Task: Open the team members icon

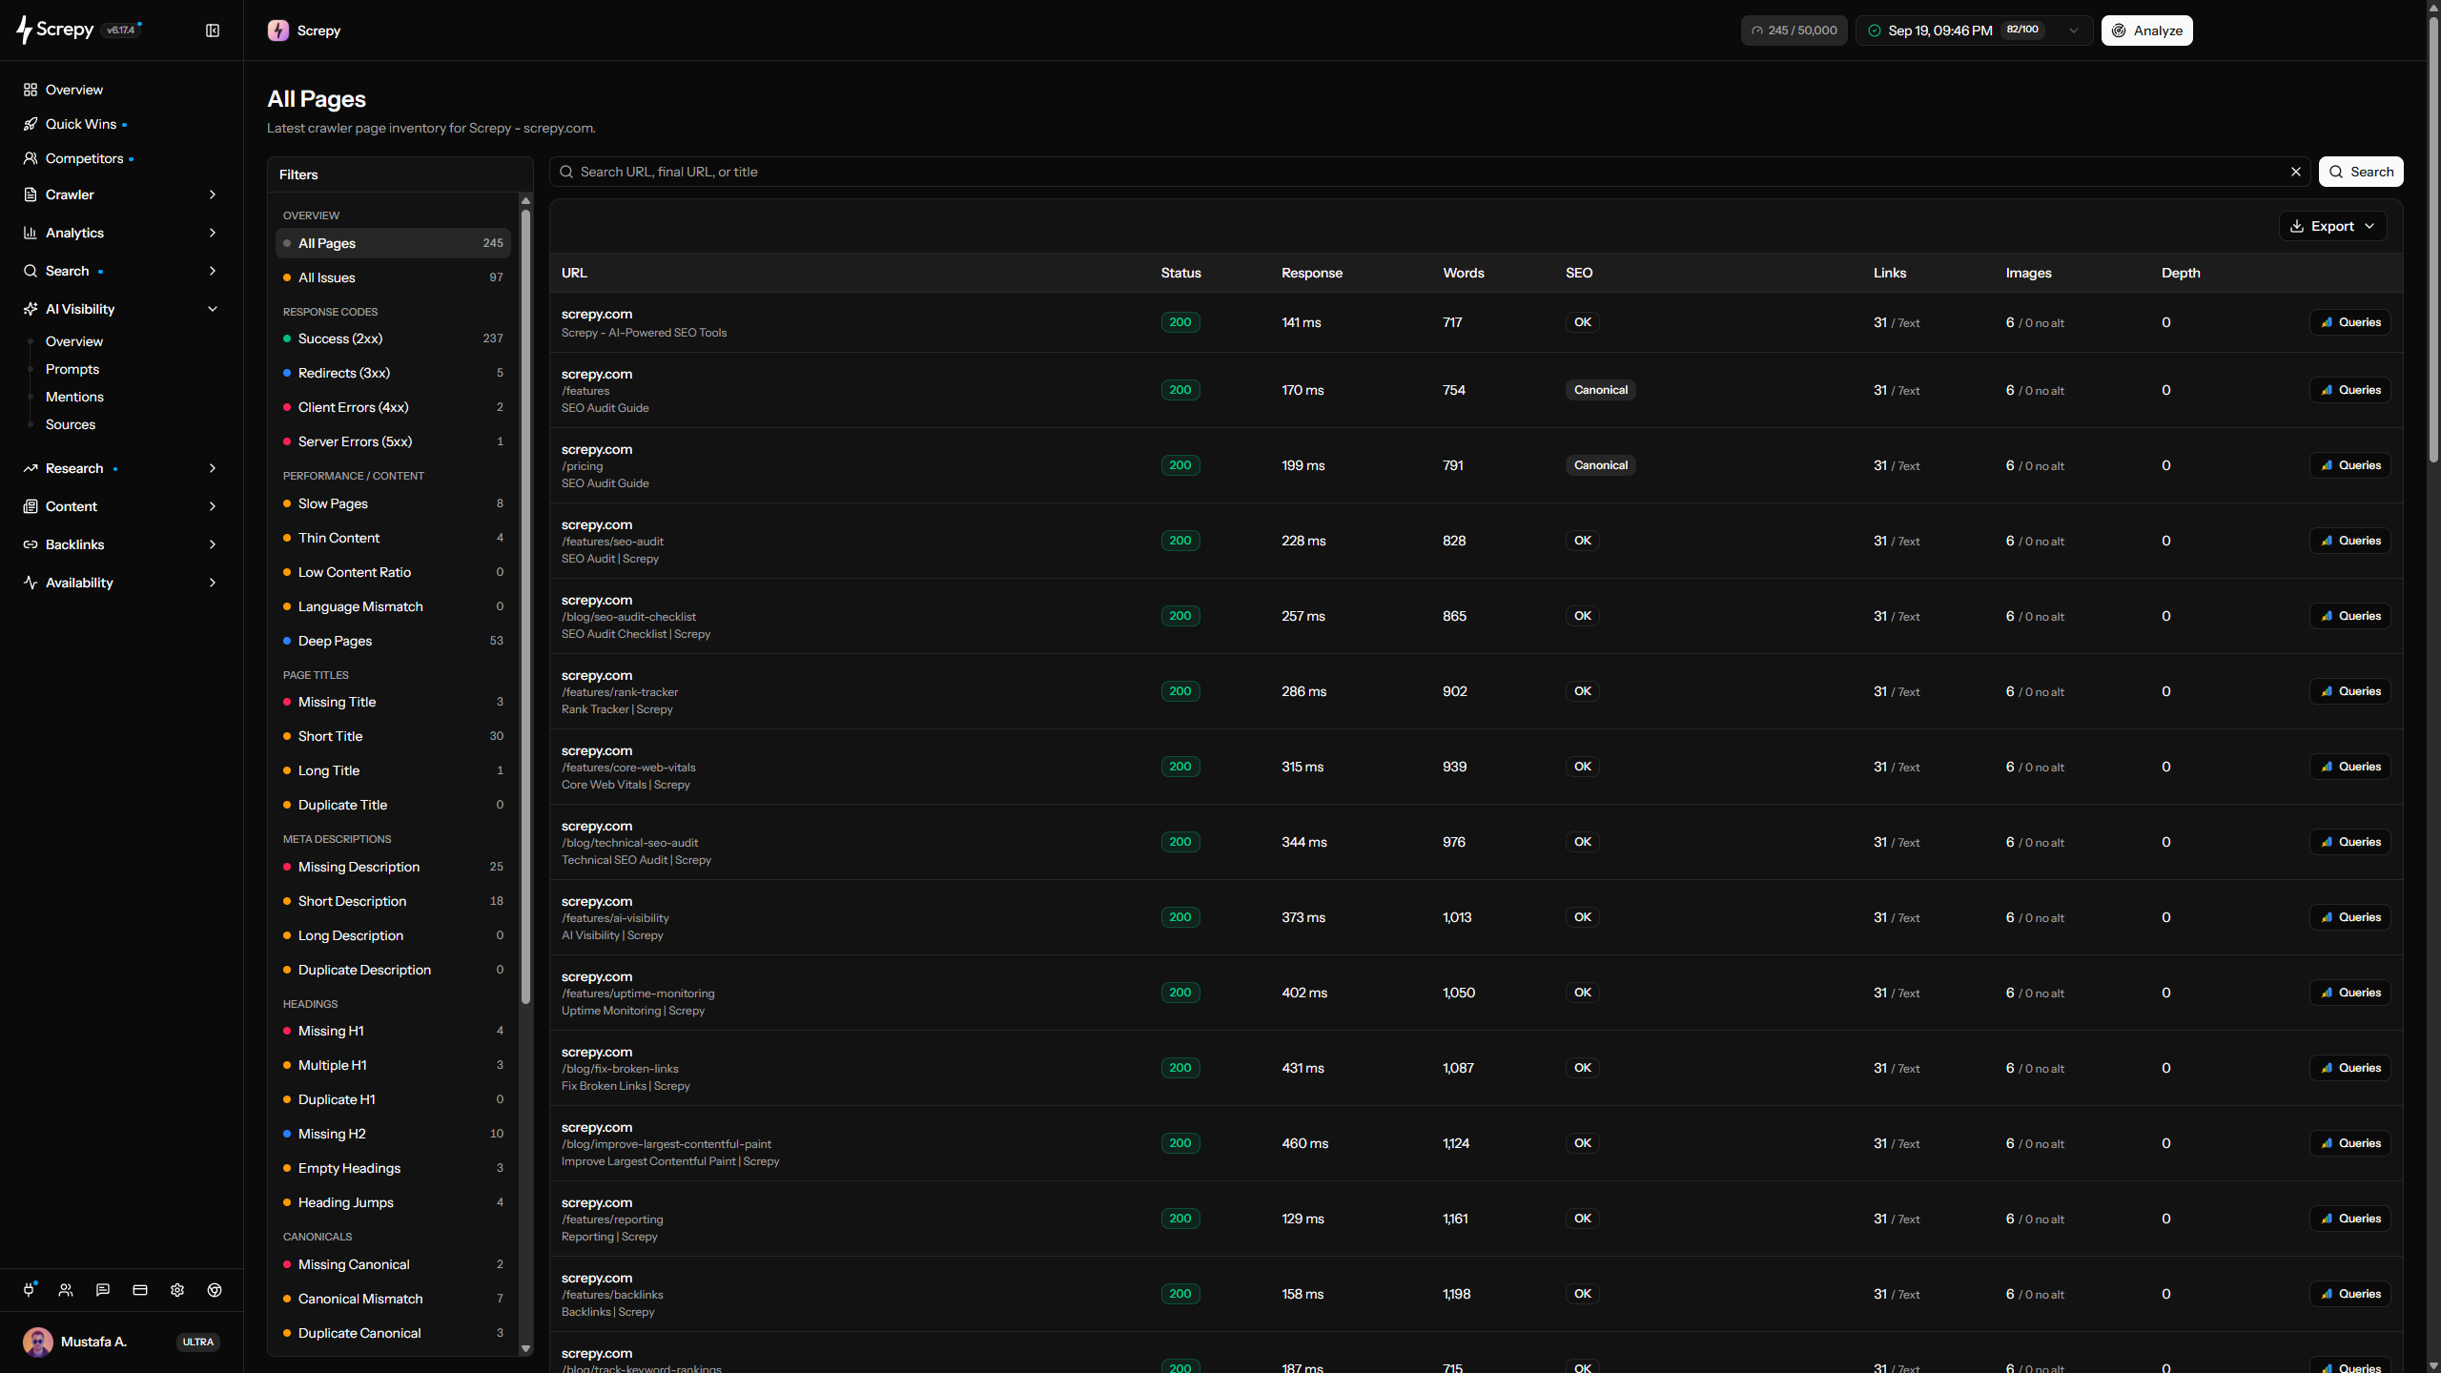Action: pyautogui.click(x=66, y=1290)
